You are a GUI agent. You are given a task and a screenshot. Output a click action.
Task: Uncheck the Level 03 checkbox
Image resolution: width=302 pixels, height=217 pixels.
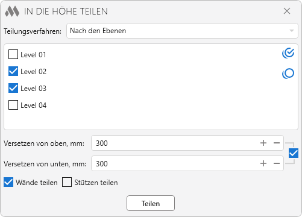(13, 88)
